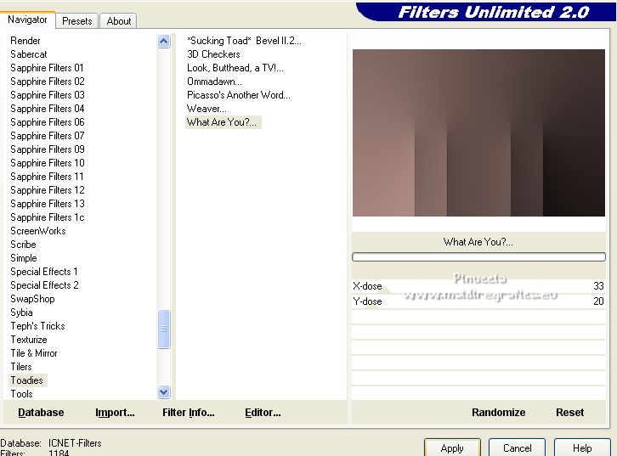Choose Sapphire Filters 04 category
617x456 pixels.
tap(48, 109)
